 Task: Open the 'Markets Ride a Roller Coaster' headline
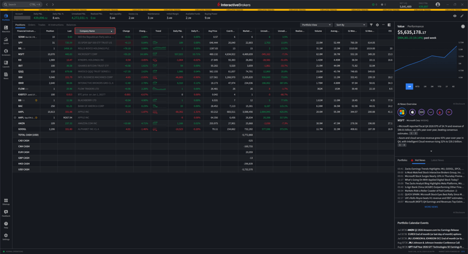click(431, 190)
